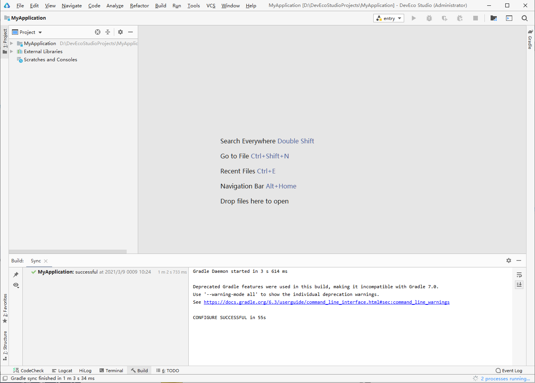Click 'Gradle sync finished' status bar message
This screenshot has width=535, height=383.
tap(52, 378)
